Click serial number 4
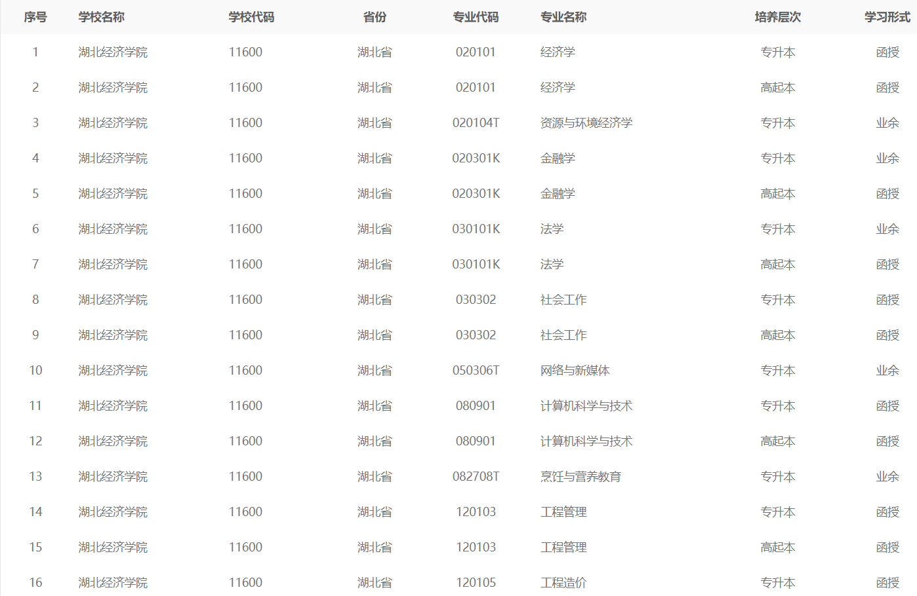Image resolution: width=917 pixels, height=596 pixels. [35, 158]
